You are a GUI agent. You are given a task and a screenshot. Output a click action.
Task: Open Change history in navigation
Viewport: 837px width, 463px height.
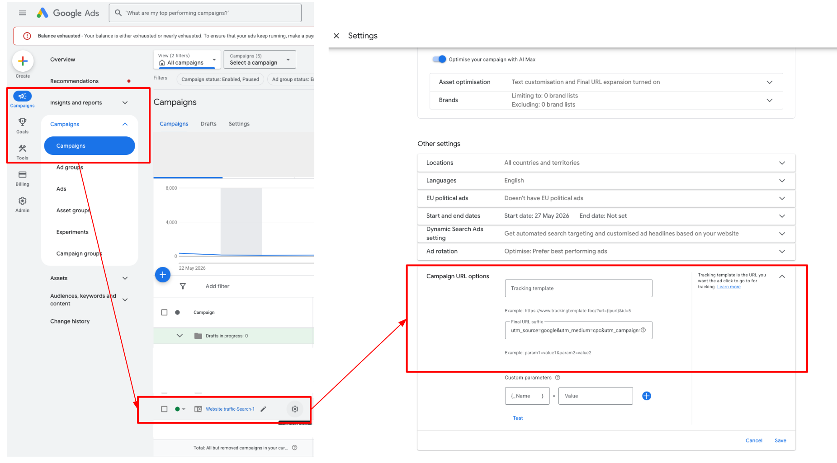click(70, 322)
